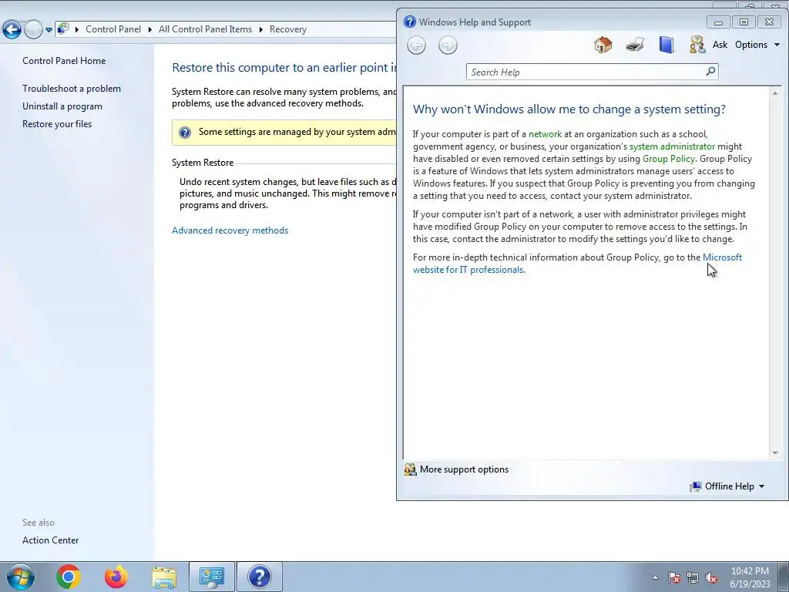This screenshot has width=789, height=592.
Task: Print the help topic via printer icon
Action: coord(635,45)
